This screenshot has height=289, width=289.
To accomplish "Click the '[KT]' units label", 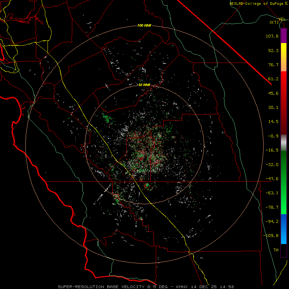I will [x=274, y=22].
